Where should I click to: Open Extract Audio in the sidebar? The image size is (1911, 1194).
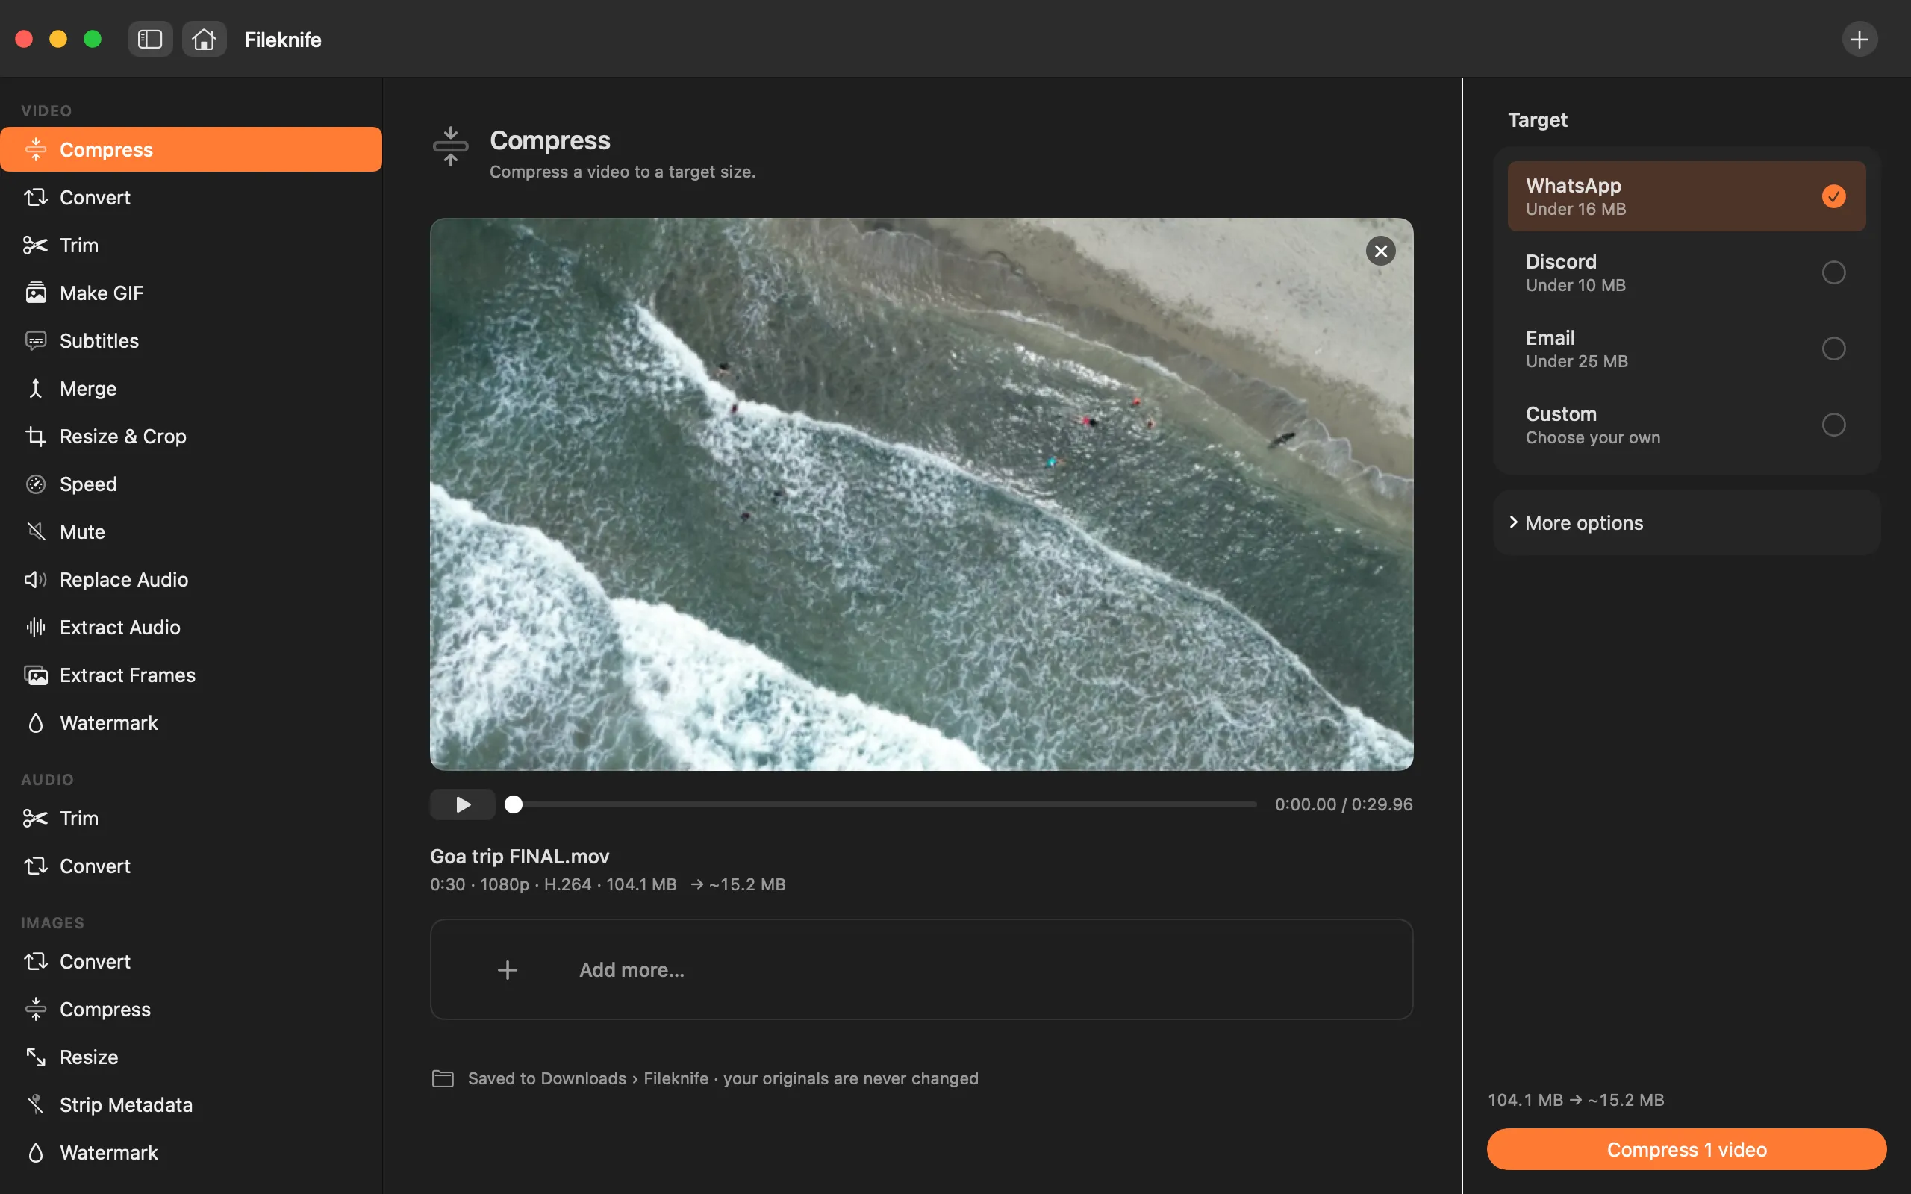pos(191,627)
